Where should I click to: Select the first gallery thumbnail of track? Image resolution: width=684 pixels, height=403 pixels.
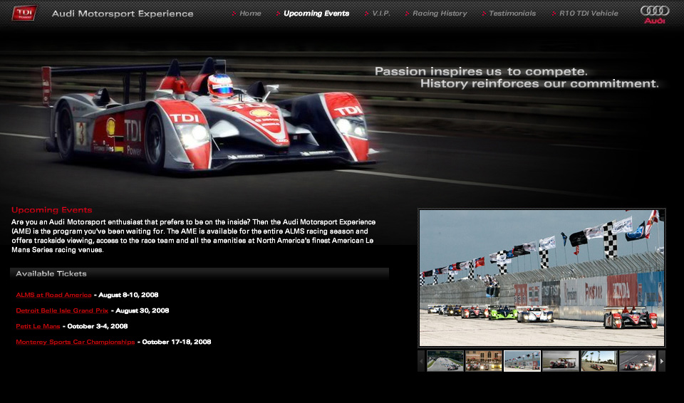pyautogui.click(x=445, y=361)
